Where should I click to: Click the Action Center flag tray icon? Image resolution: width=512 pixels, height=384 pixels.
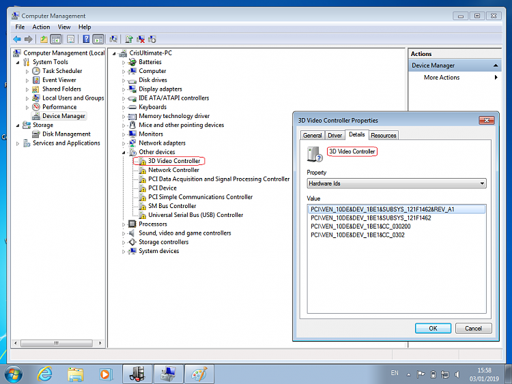point(421,374)
